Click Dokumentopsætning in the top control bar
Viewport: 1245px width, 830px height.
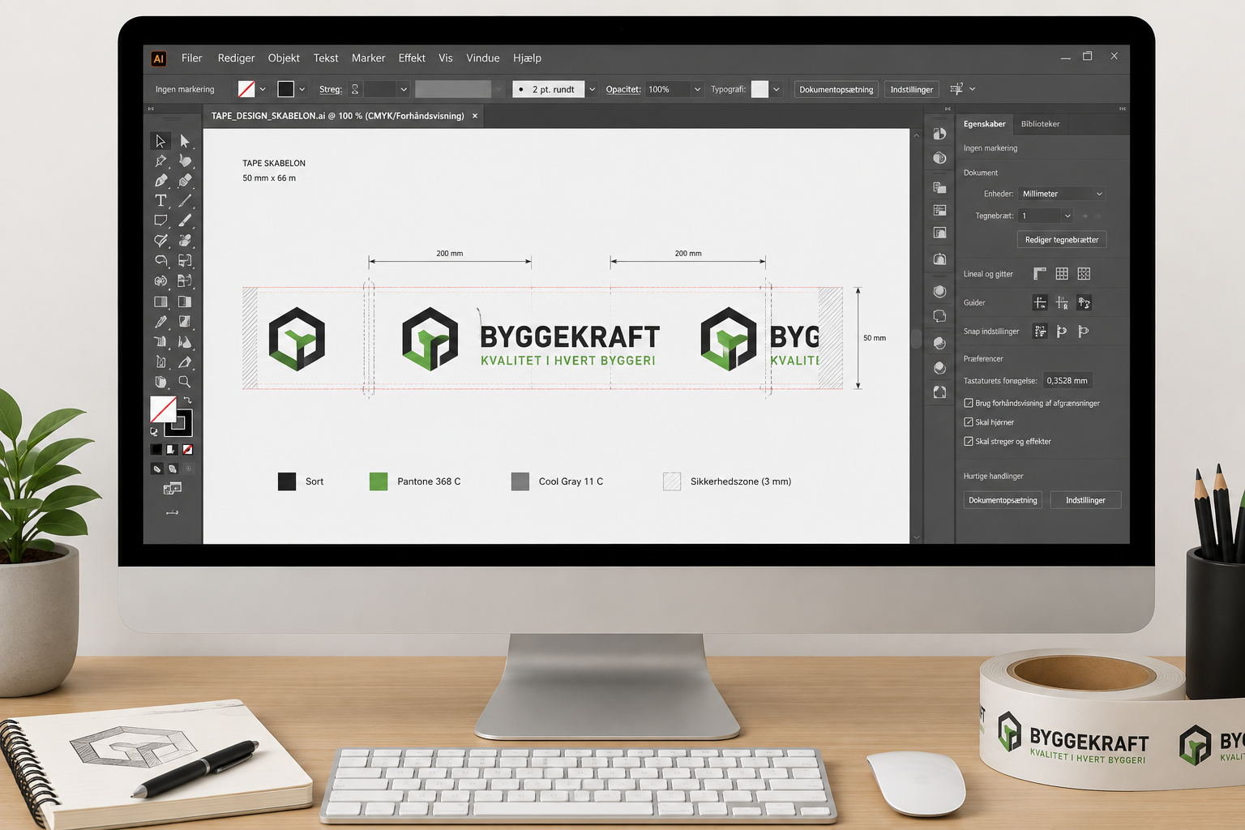(836, 89)
